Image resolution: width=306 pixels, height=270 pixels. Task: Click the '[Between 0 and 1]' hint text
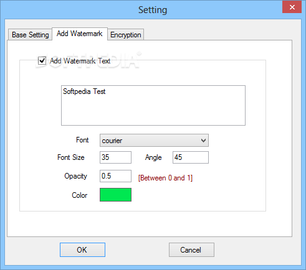[165, 178]
